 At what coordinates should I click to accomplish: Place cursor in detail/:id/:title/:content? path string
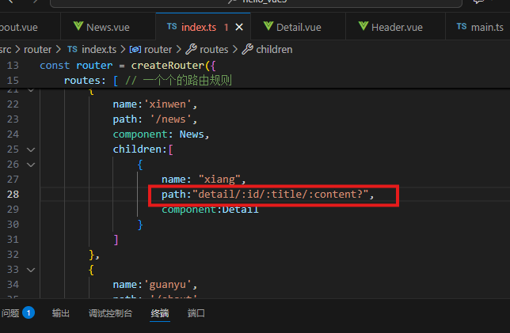pyautogui.click(x=280, y=195)
